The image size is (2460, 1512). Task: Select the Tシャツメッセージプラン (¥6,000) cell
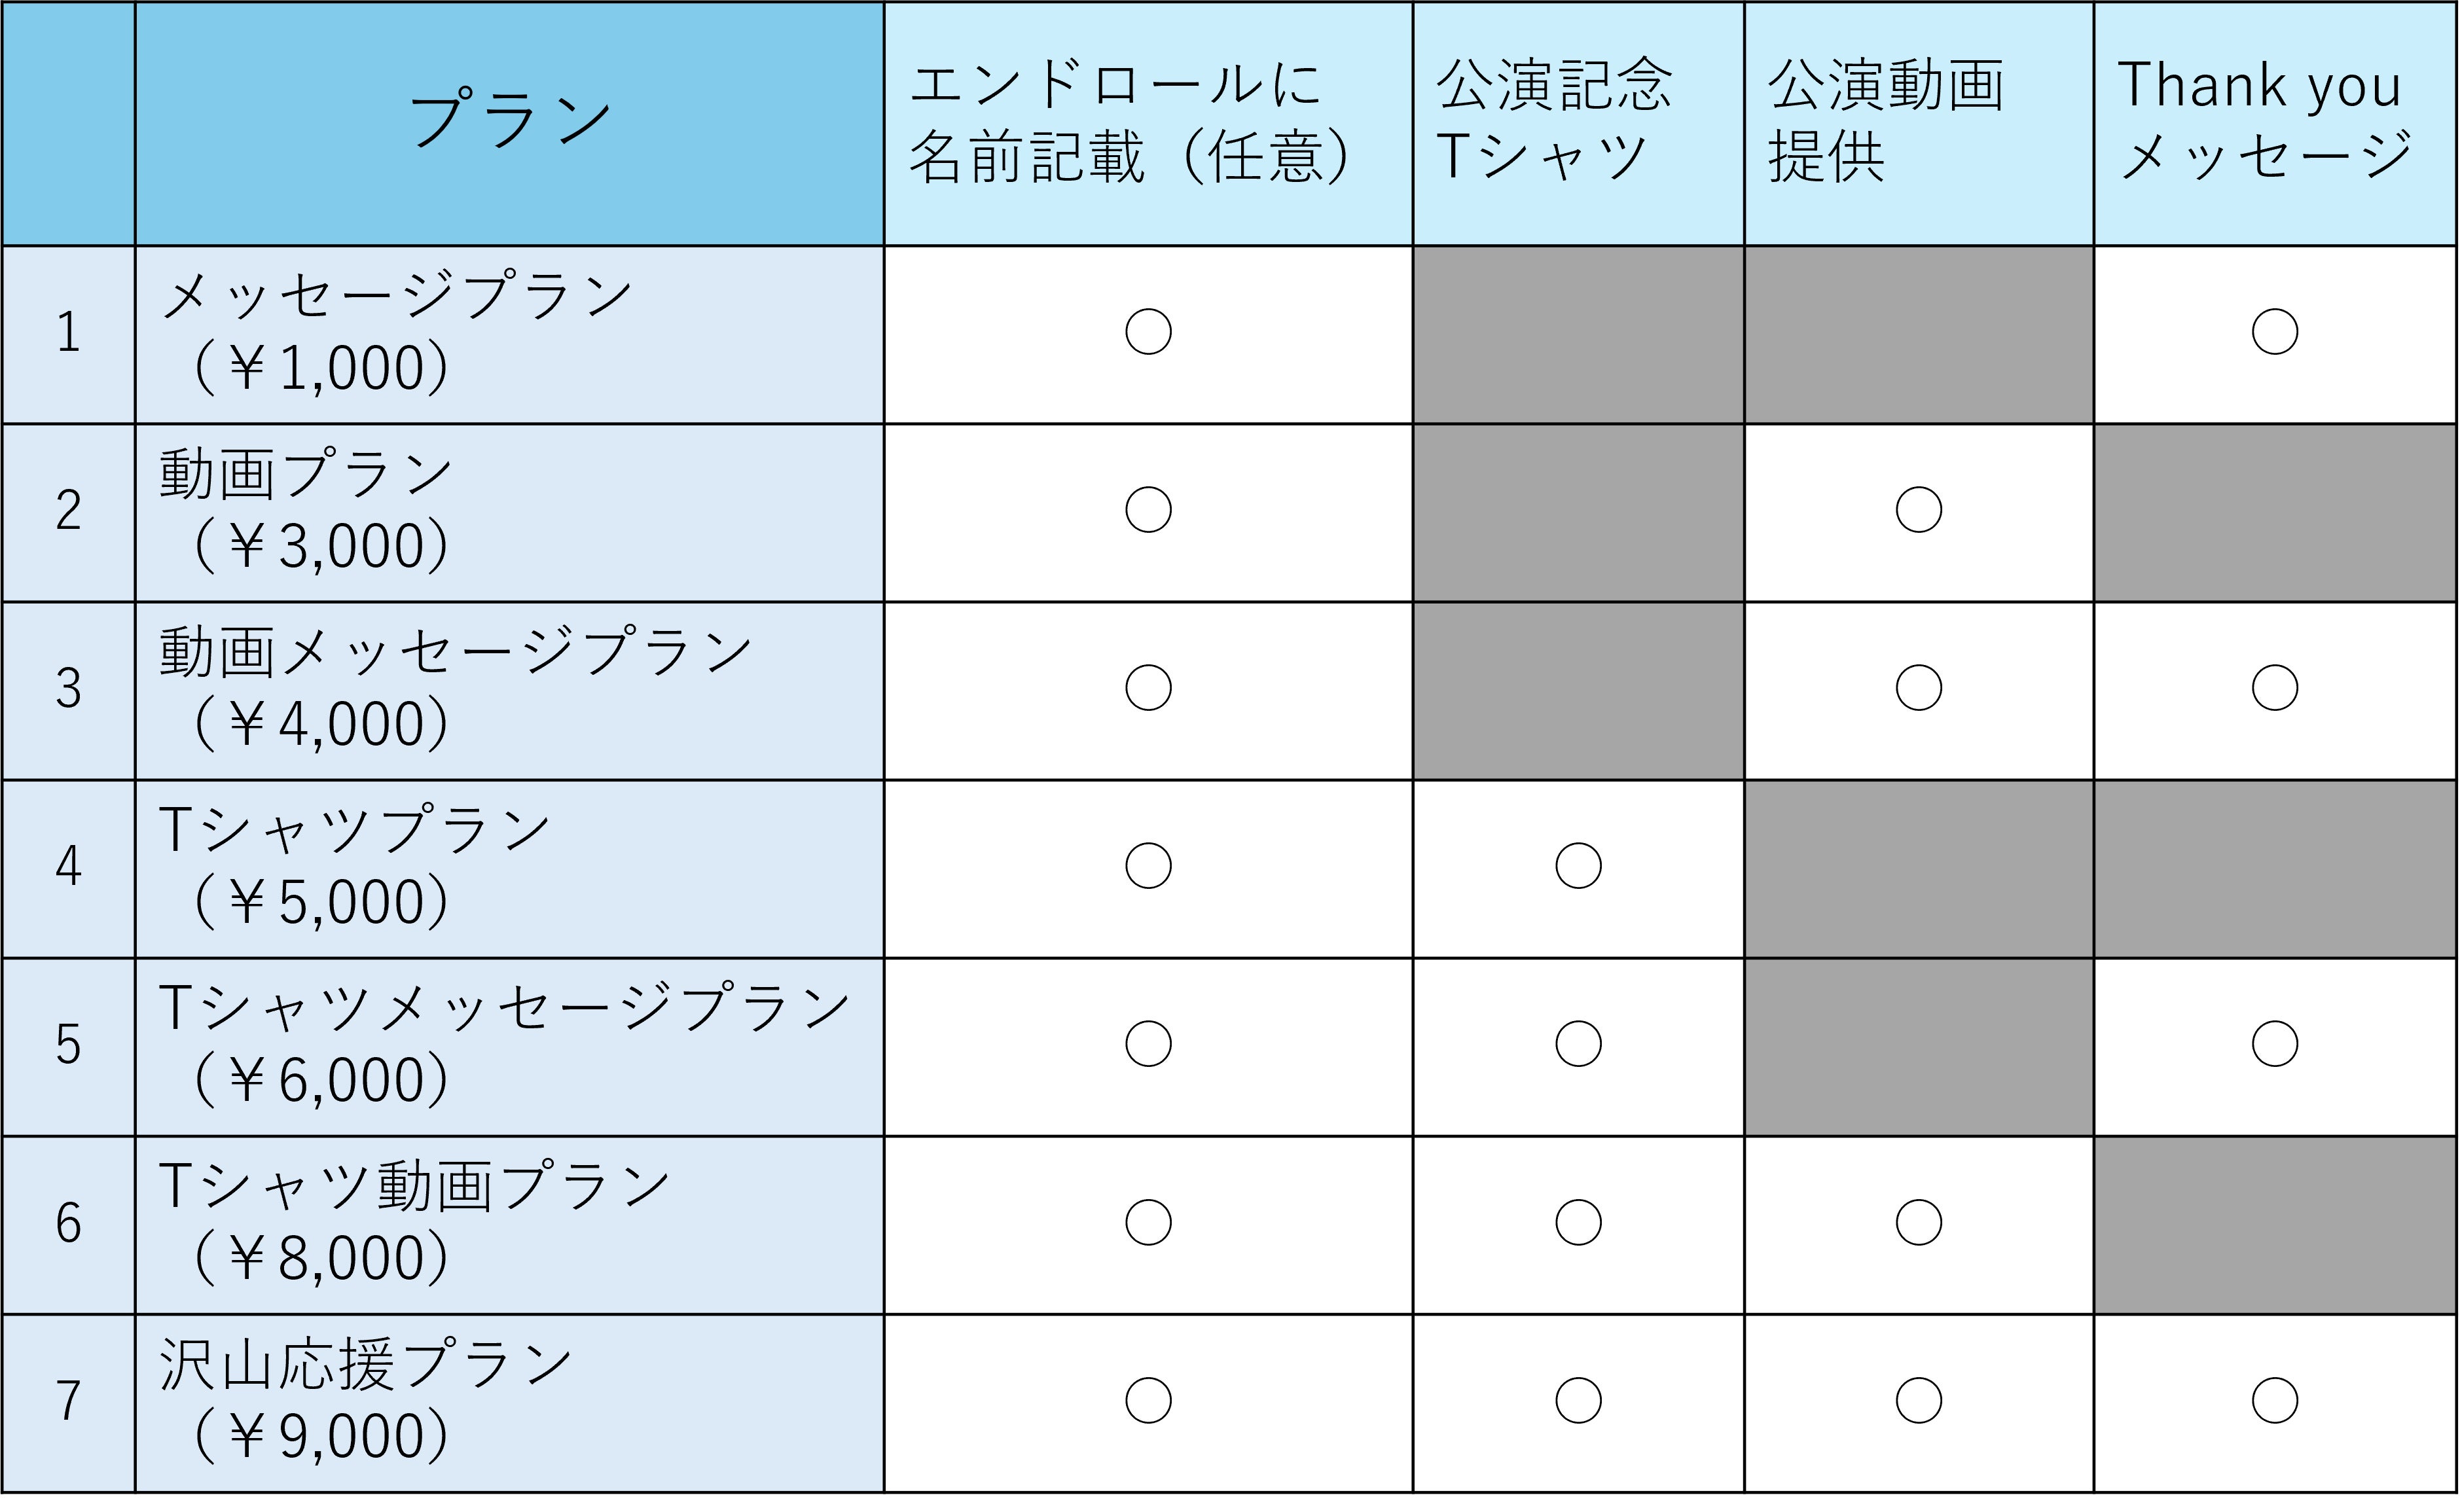tap(510, 1046)
